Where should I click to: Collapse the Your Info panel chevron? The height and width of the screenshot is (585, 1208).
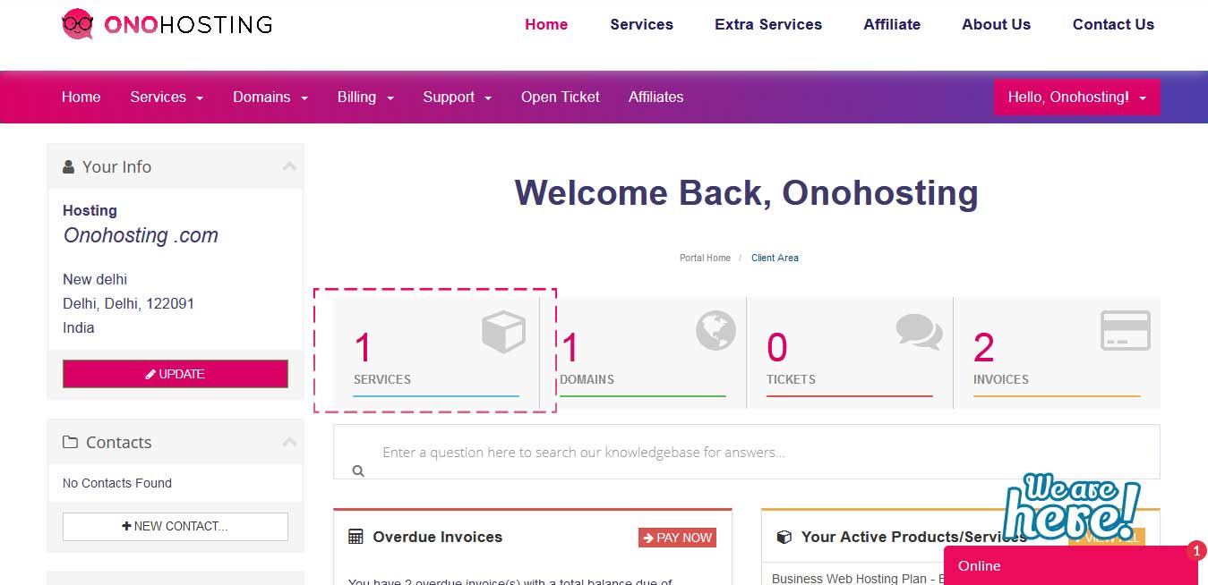click(289, 166)
